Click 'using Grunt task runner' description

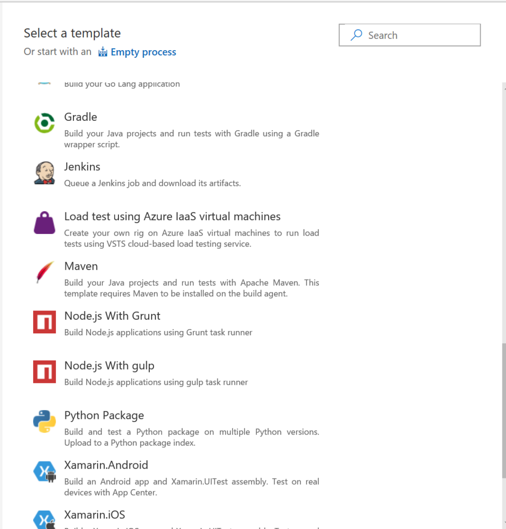coord(158,332)
